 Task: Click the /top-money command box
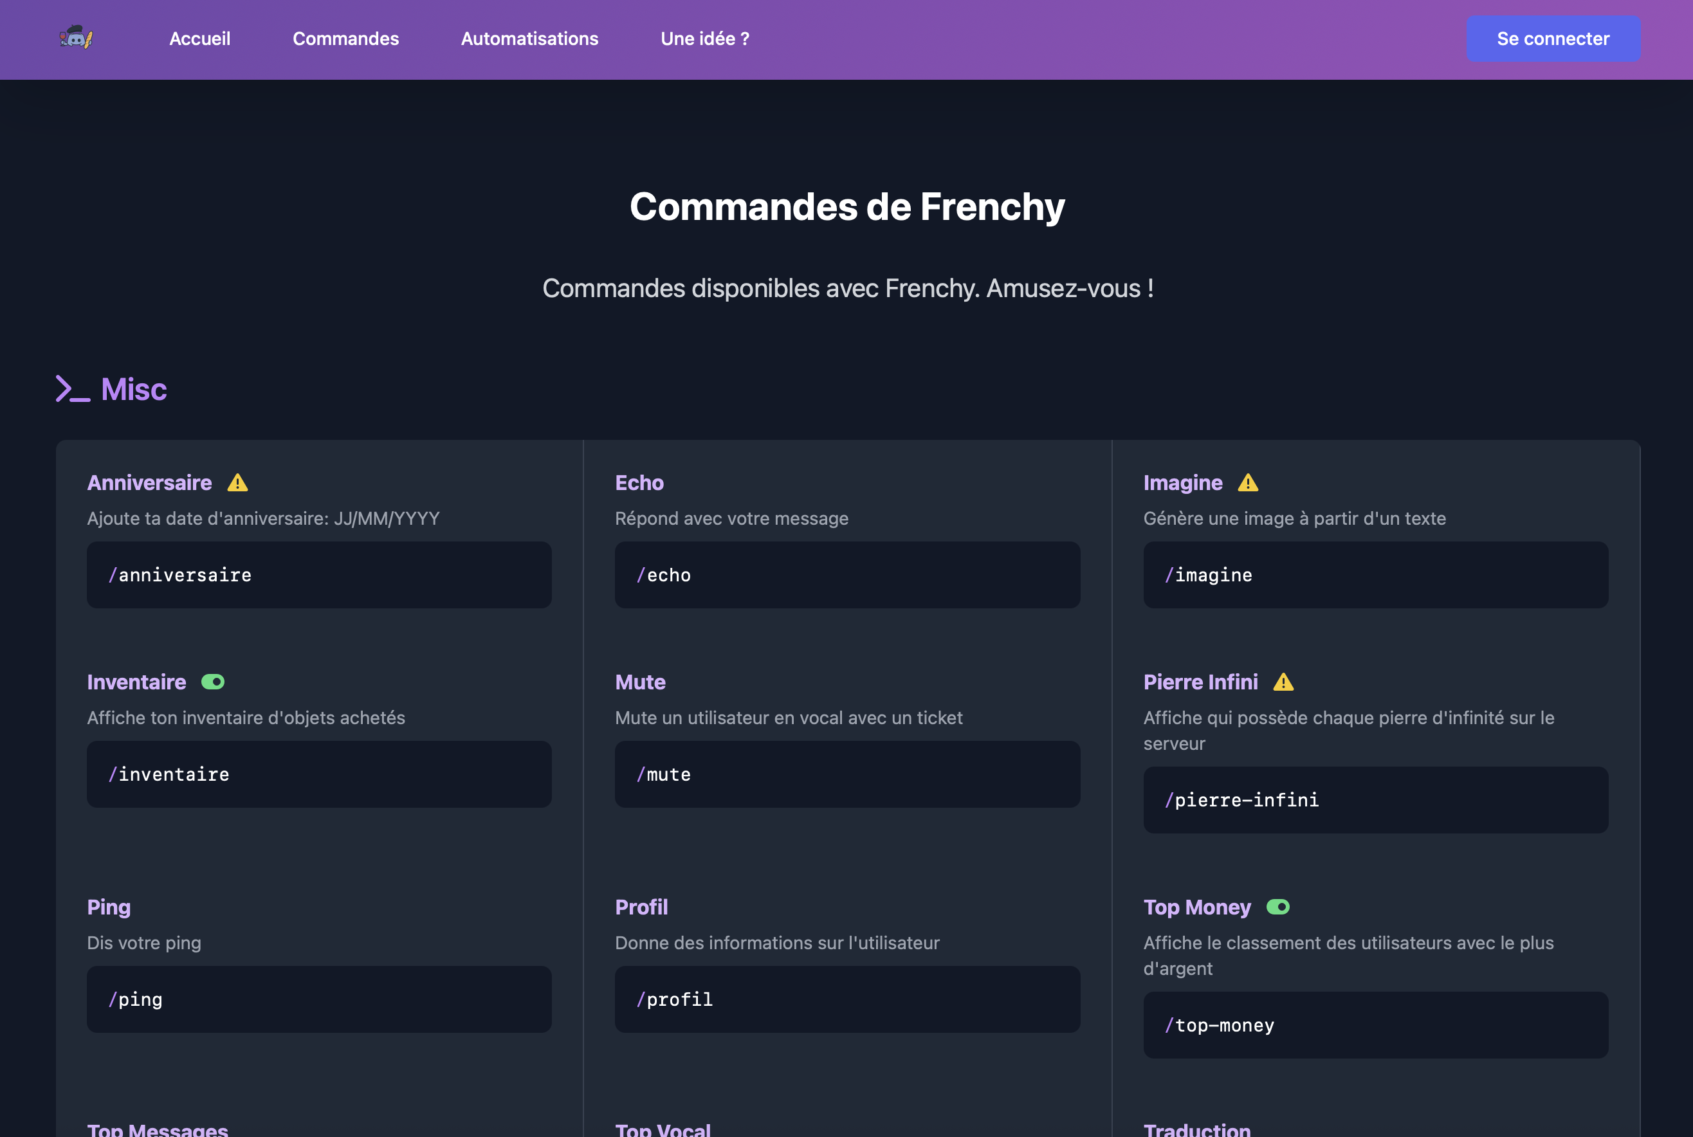click(x=1375, y=1025)
